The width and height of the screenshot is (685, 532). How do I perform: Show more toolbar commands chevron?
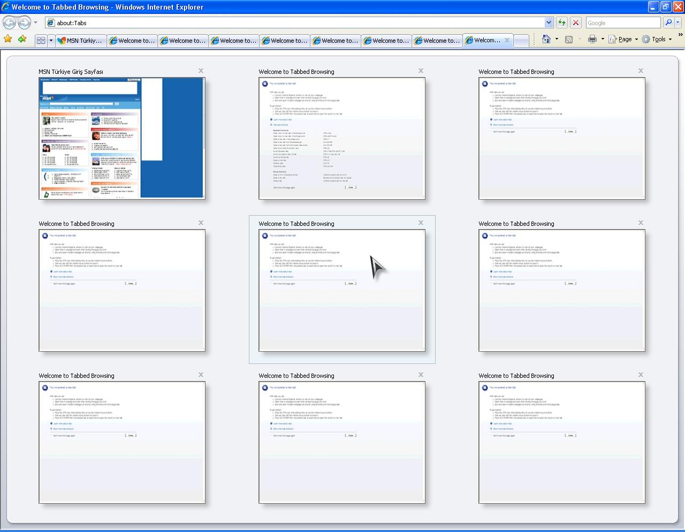[680, 35]
